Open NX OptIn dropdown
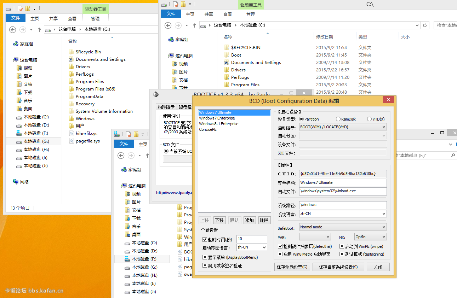The width and height of the screenshot is (457, 298). coord(370,237)
